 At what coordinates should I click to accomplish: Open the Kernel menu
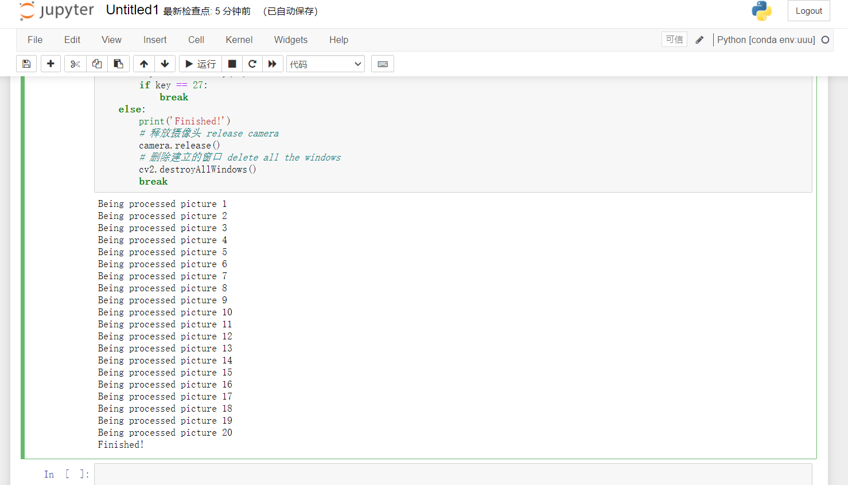click(239, 40)
